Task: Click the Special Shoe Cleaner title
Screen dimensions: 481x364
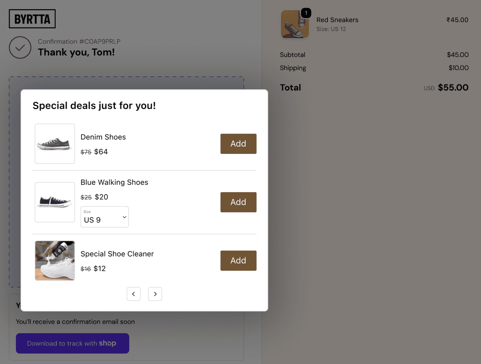Action: 117,254
